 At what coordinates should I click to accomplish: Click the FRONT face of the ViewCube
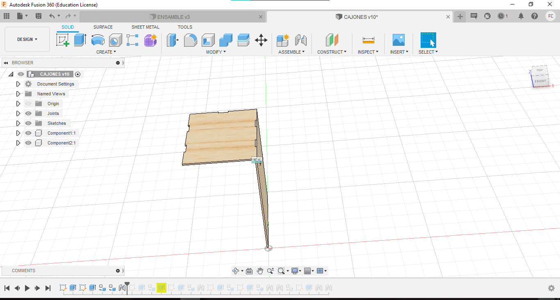tap(540, 81)
